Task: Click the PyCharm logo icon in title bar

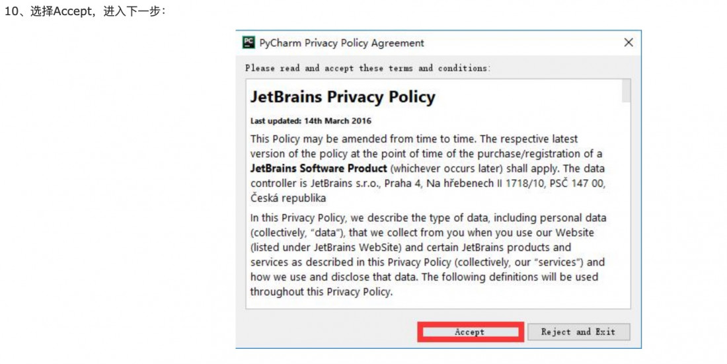Action: tap(249, 43)
